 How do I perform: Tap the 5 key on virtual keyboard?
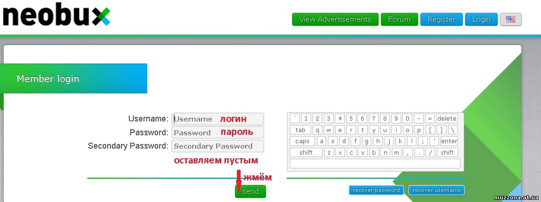coord(351,119)
